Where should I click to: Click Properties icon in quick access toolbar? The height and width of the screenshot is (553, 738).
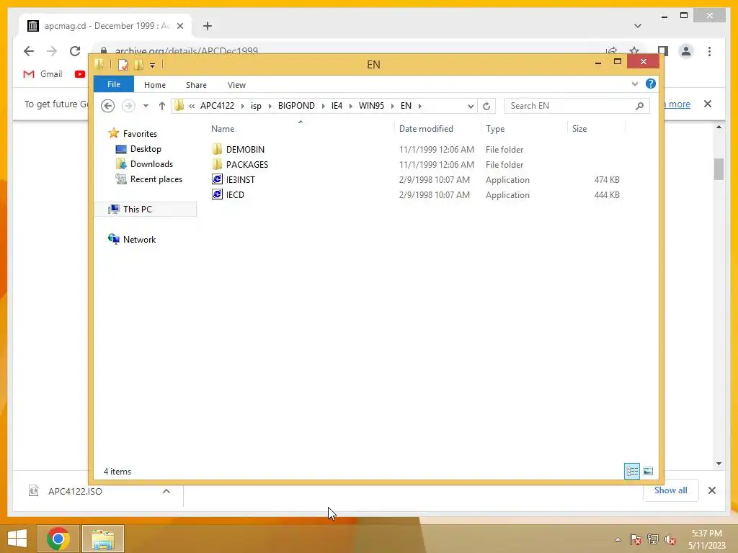(123, 65)
